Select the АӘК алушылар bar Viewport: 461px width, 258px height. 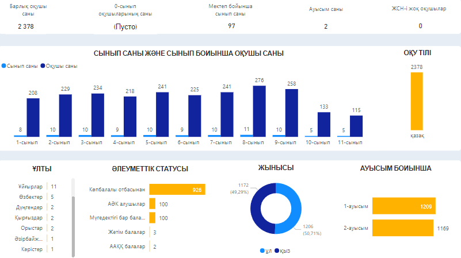tap(152, 204)
